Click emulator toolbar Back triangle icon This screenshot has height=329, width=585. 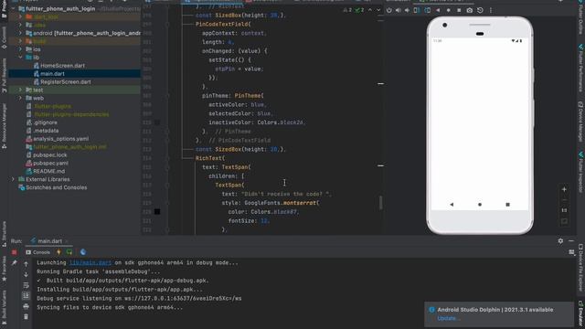pyautogui.click(x=438, y=10)
